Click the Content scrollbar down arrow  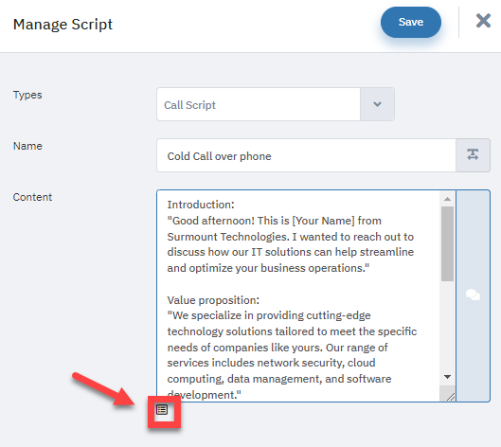pyautogui.click(x=447, y=377)
